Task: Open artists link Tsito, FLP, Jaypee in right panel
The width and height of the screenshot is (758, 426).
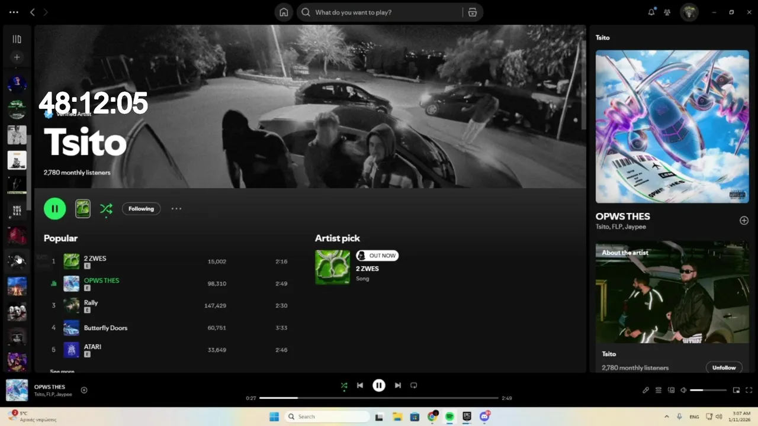Action: tap(621, 227)
